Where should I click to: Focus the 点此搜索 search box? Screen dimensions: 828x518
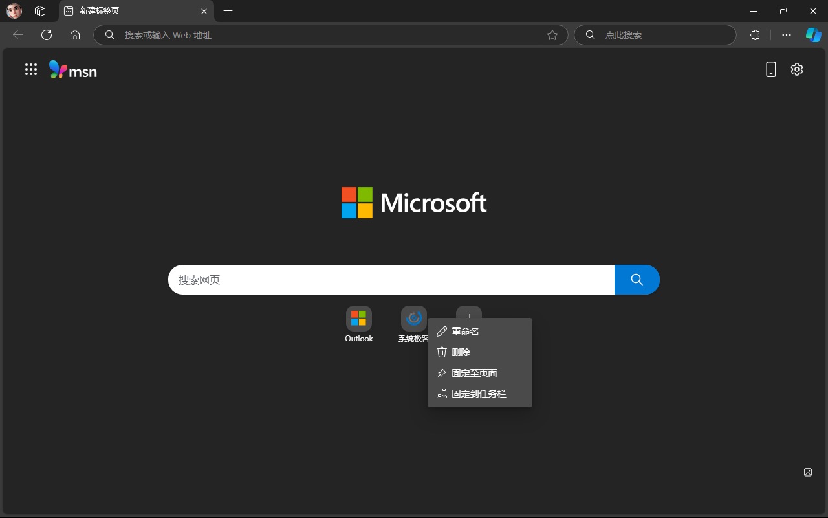click(655, 35)
